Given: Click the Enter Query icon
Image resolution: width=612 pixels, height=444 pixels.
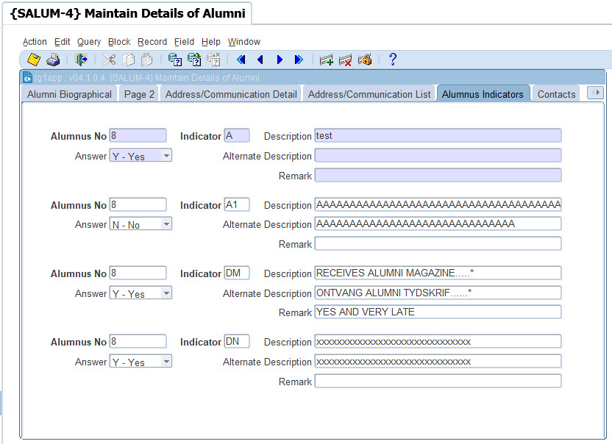Looking at the screenshot, I should tap(174, 60).
